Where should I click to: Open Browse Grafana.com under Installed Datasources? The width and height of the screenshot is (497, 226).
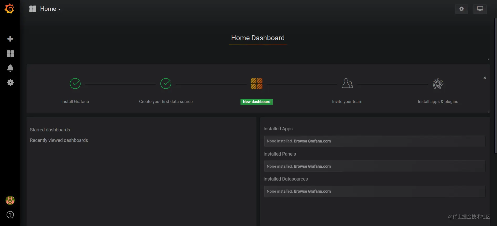[312, 191]
